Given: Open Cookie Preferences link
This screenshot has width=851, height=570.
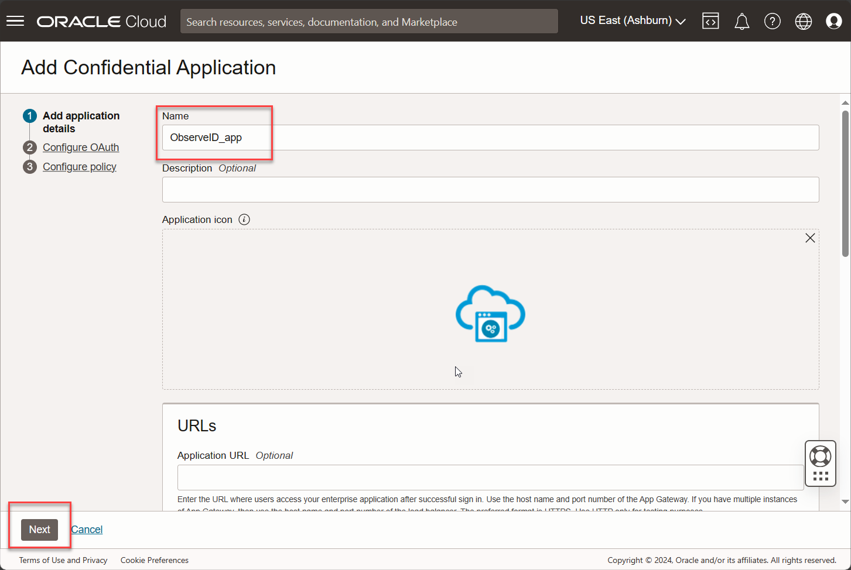Looking at the screenshot, I should coord(155,560).
